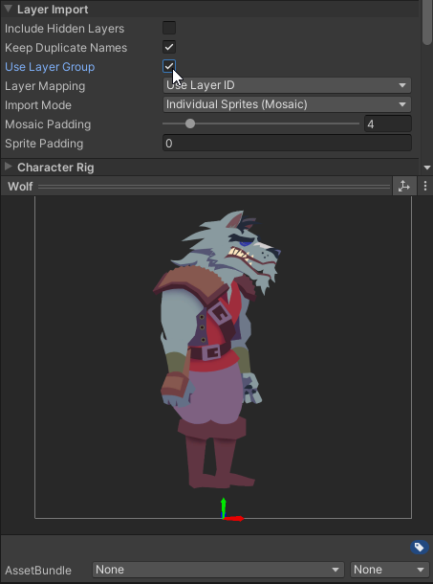Click the Sprite Padding input field
Screen dimensions: 433x584
pos(287,144)
